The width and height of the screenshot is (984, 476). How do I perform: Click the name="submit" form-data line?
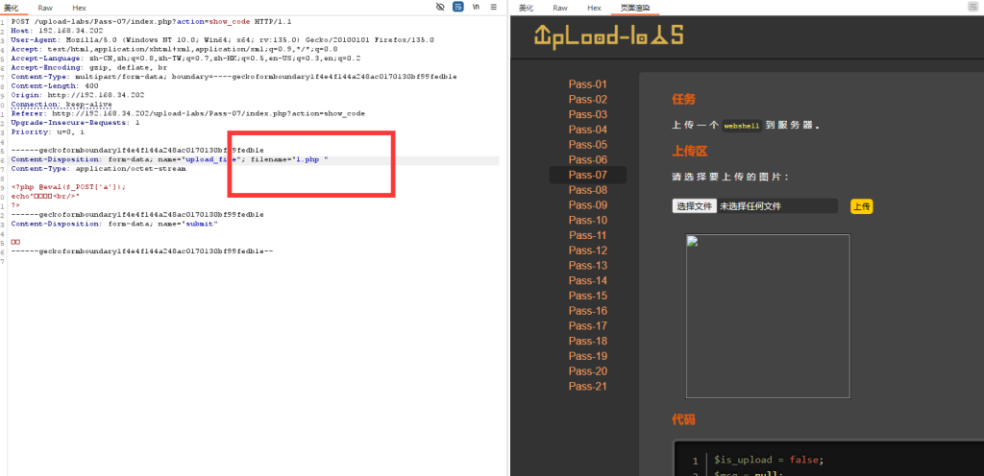pyautogui.click(x=114, y=224)
